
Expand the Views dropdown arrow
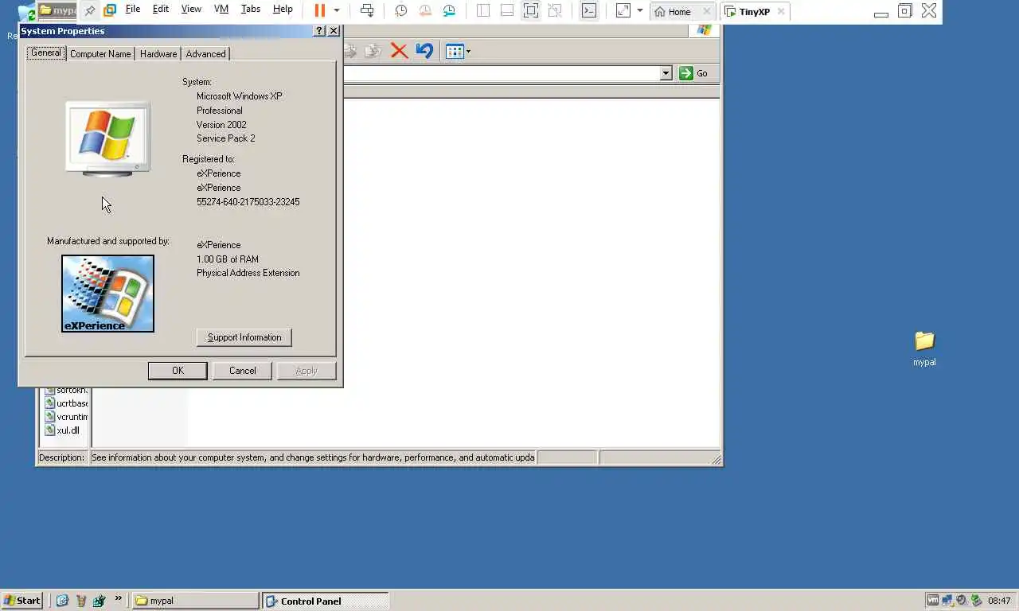468,52
